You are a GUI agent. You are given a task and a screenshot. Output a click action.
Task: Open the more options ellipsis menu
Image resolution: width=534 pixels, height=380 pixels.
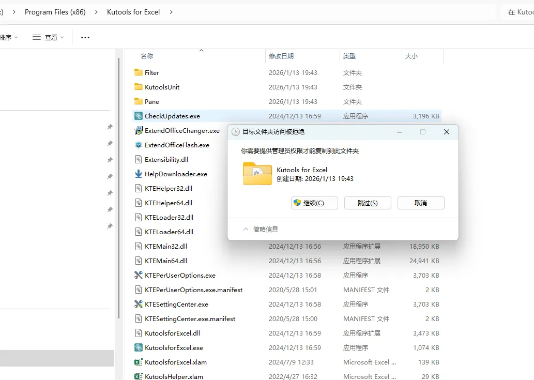[85, 37]
